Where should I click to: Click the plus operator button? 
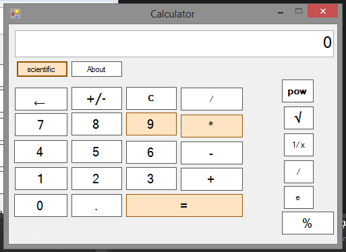click(212, 179)
